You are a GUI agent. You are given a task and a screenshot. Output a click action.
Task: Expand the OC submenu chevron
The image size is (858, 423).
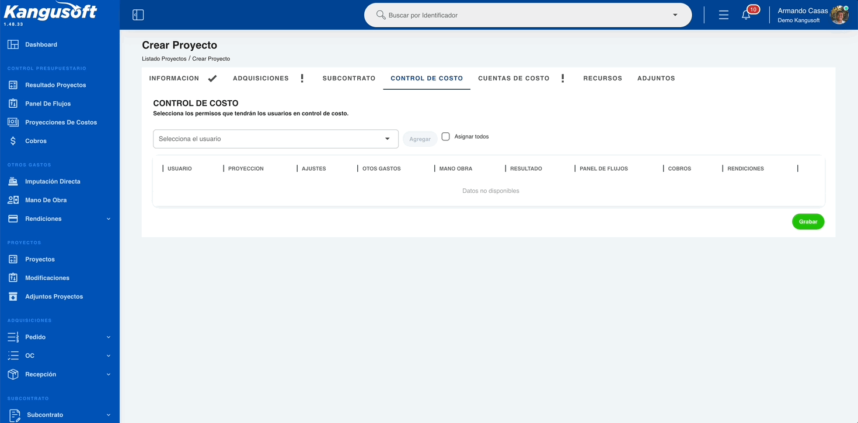coord(109,356)
